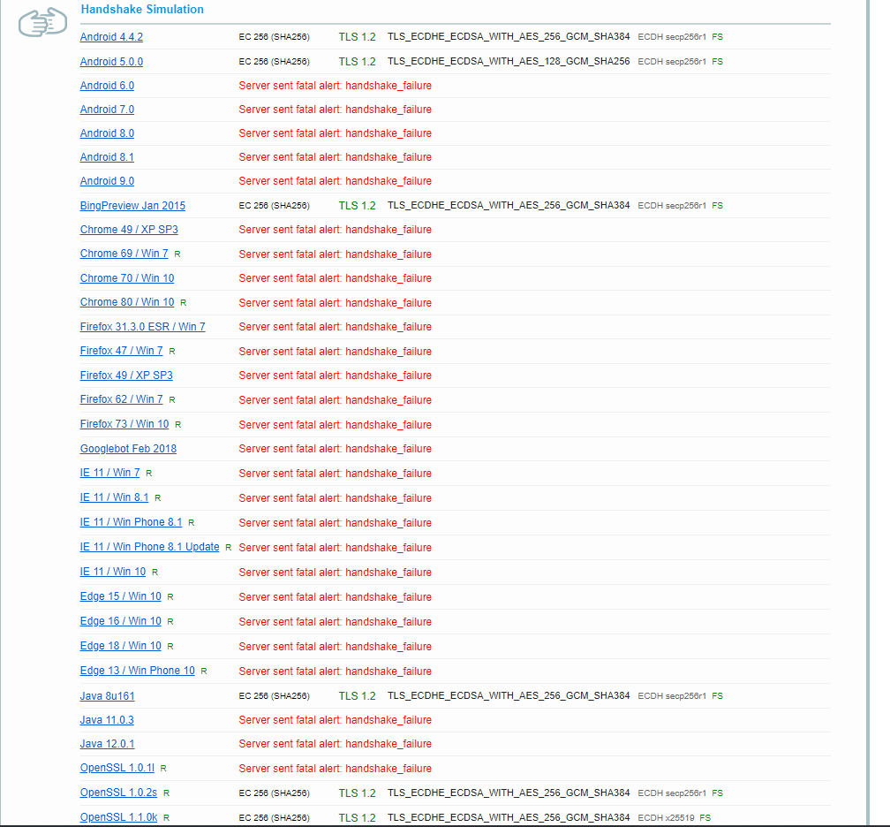The height and width of the screenshot is (827, 890).
Task: Open the Android 6.0 client link
Action: [107, 85]
